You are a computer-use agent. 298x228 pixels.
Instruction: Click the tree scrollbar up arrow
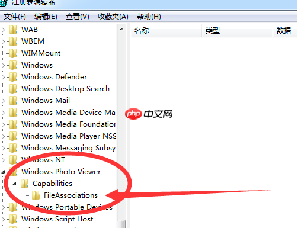[x=121, y=30]
